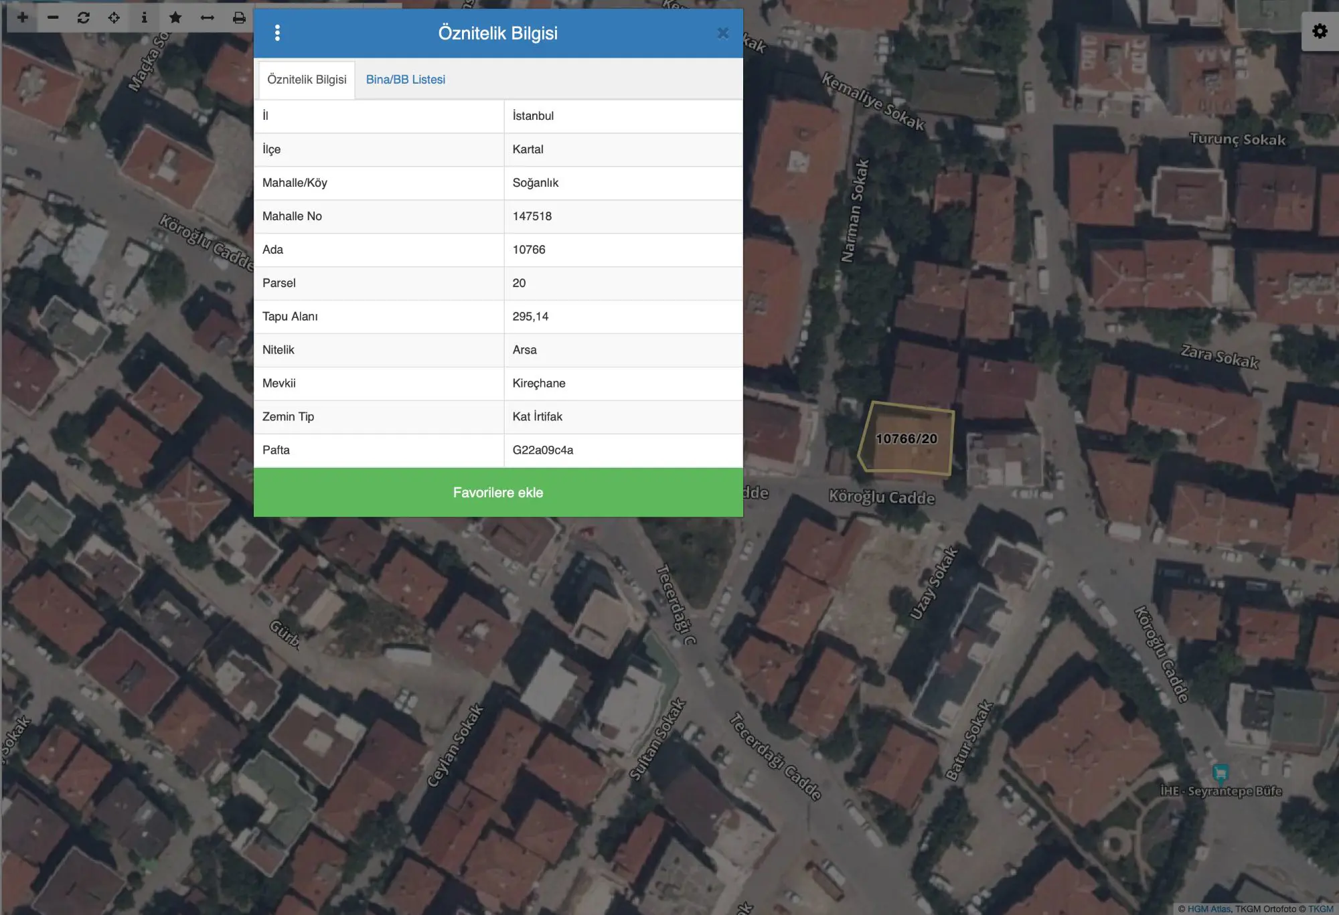Viewport: 1339px width, 915px height.
Task: Select Ada value 10766
Action: 623,250
